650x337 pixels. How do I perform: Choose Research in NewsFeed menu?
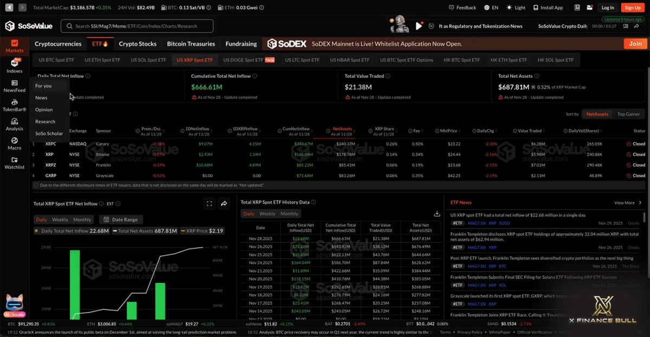45,122
